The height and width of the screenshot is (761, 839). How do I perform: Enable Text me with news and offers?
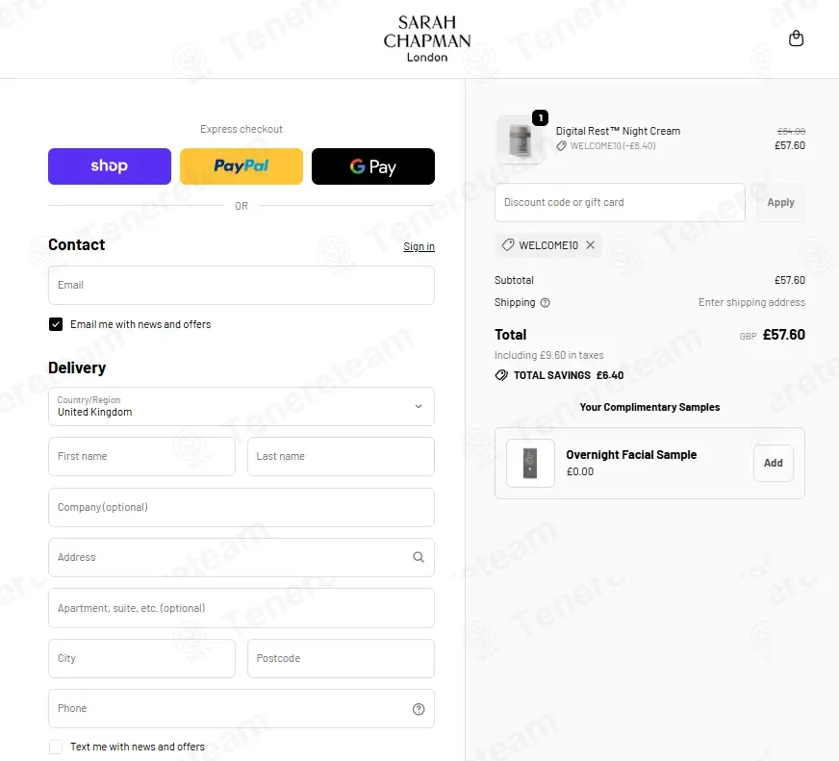[x=56, y=747]
